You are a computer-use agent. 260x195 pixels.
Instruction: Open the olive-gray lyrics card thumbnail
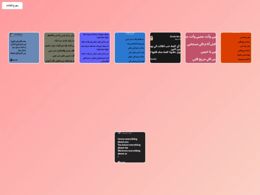click(59, 48)
